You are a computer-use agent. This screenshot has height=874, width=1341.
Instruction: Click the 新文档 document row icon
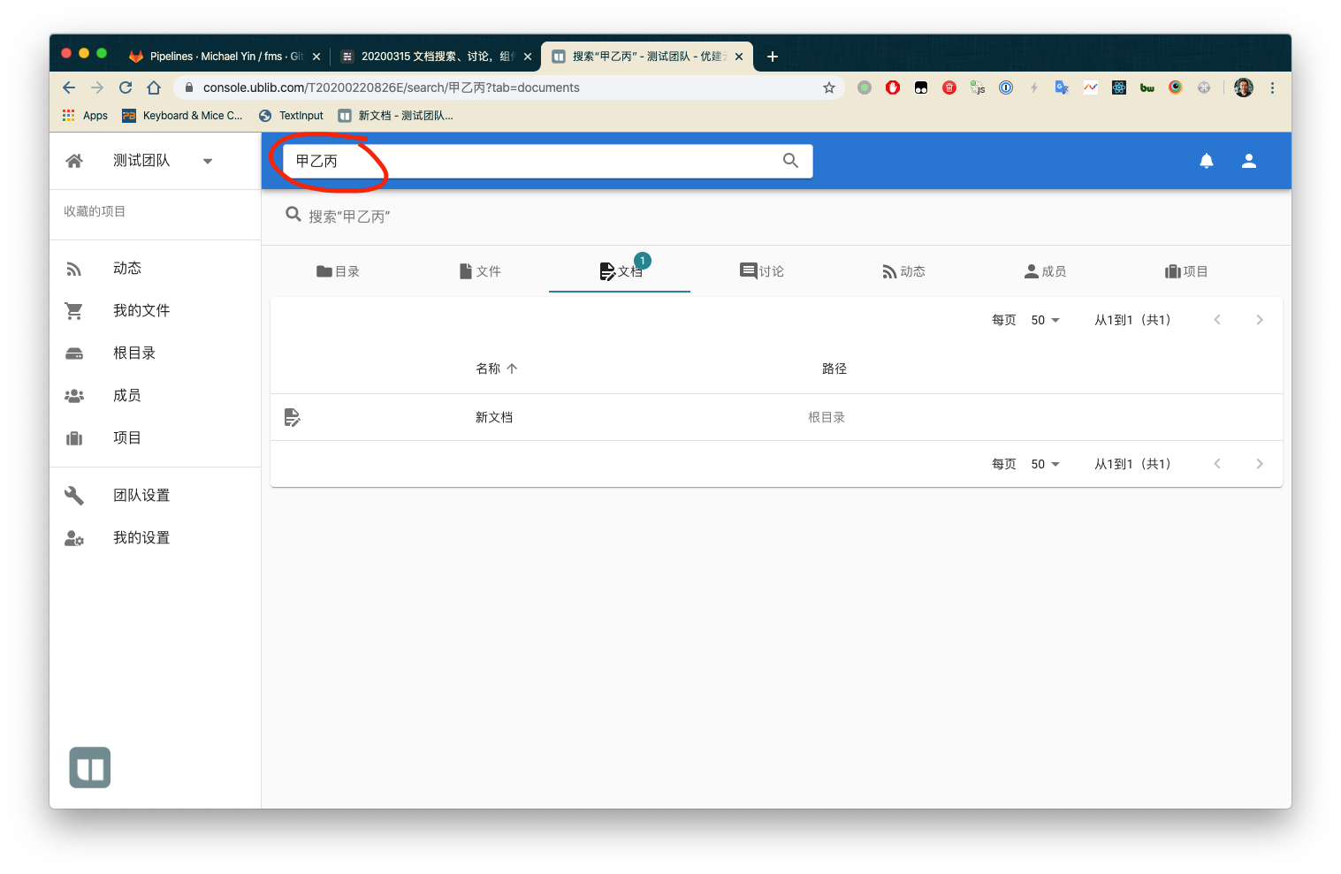tap(293, 417)
